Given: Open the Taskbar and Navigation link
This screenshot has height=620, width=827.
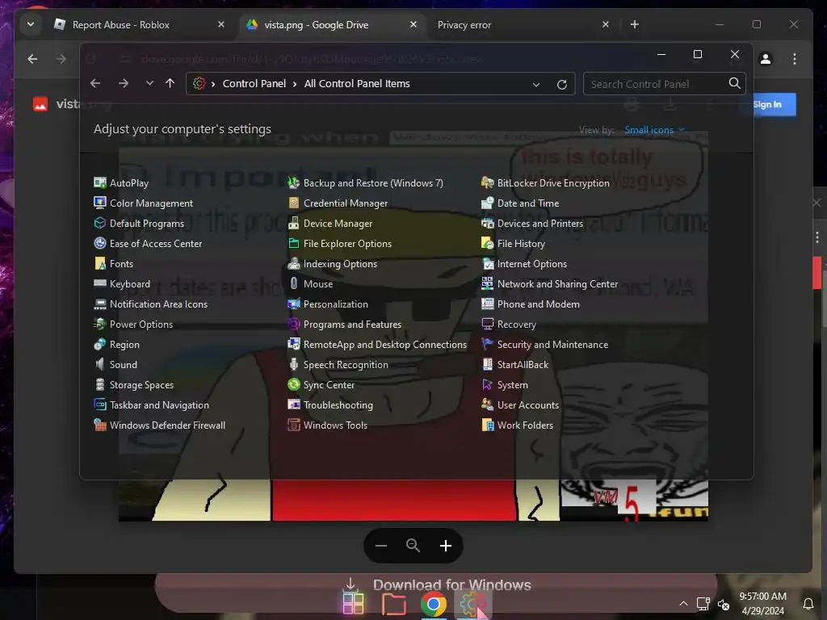Looking at the screenshot, I should (x=159, y=405).
